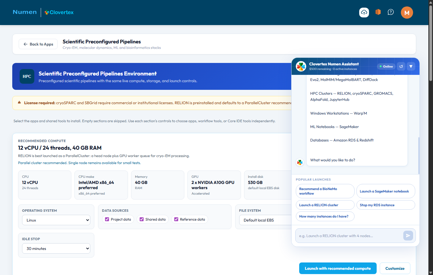Click the Scientific Preconfigured Pipelines title
Screen dimensions: 433x275
102,42
